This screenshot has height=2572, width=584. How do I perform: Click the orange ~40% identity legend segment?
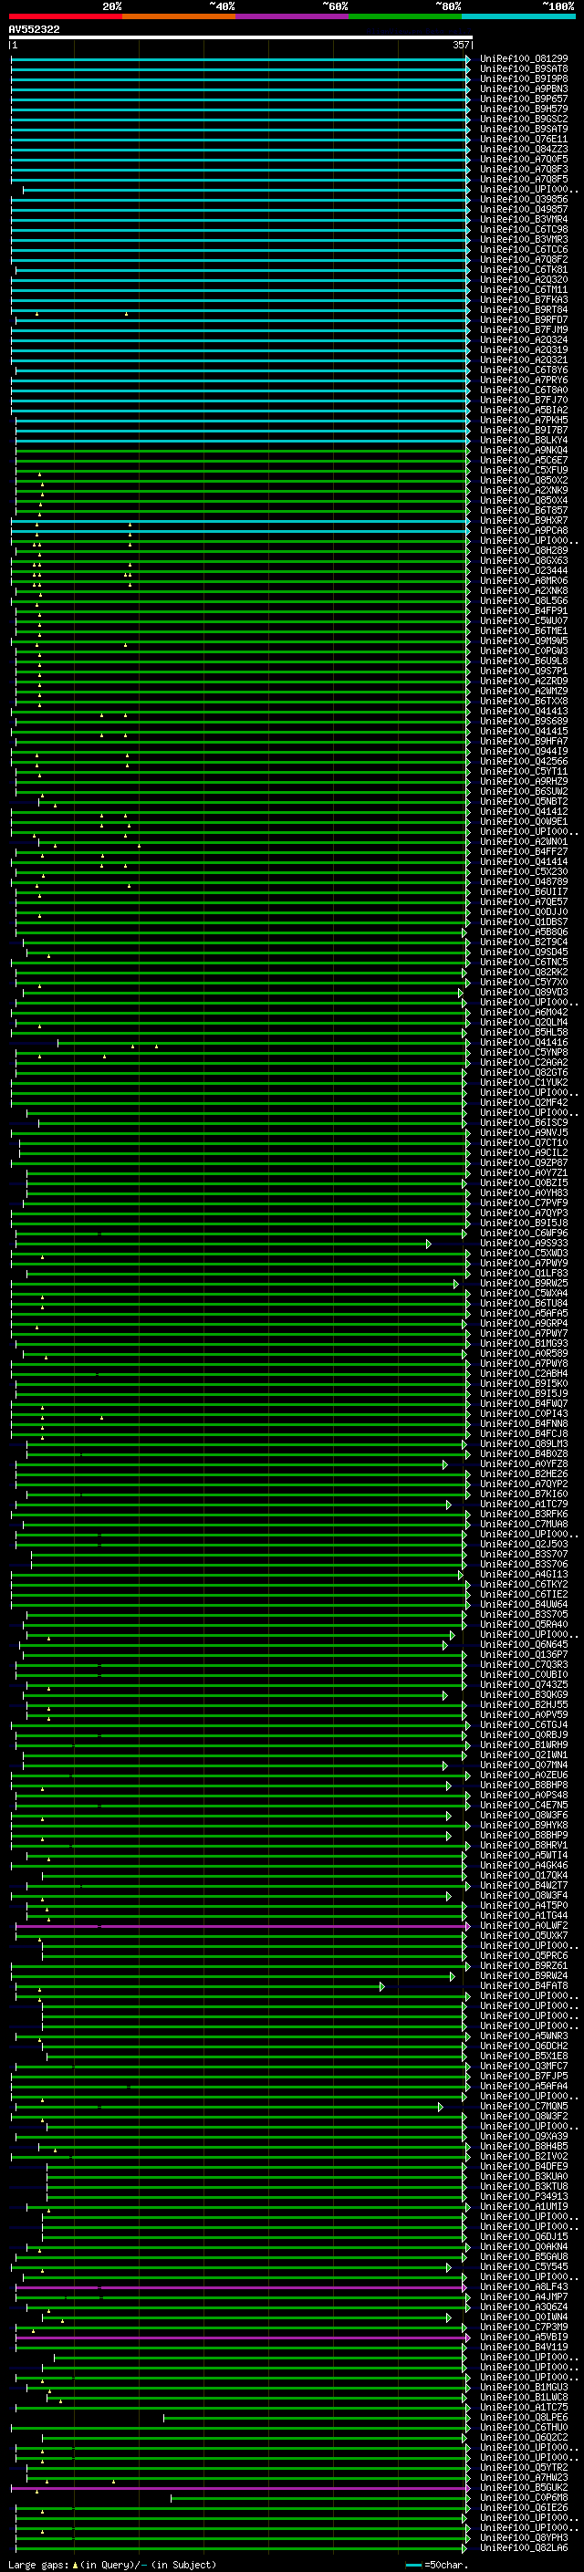[179, 17]
